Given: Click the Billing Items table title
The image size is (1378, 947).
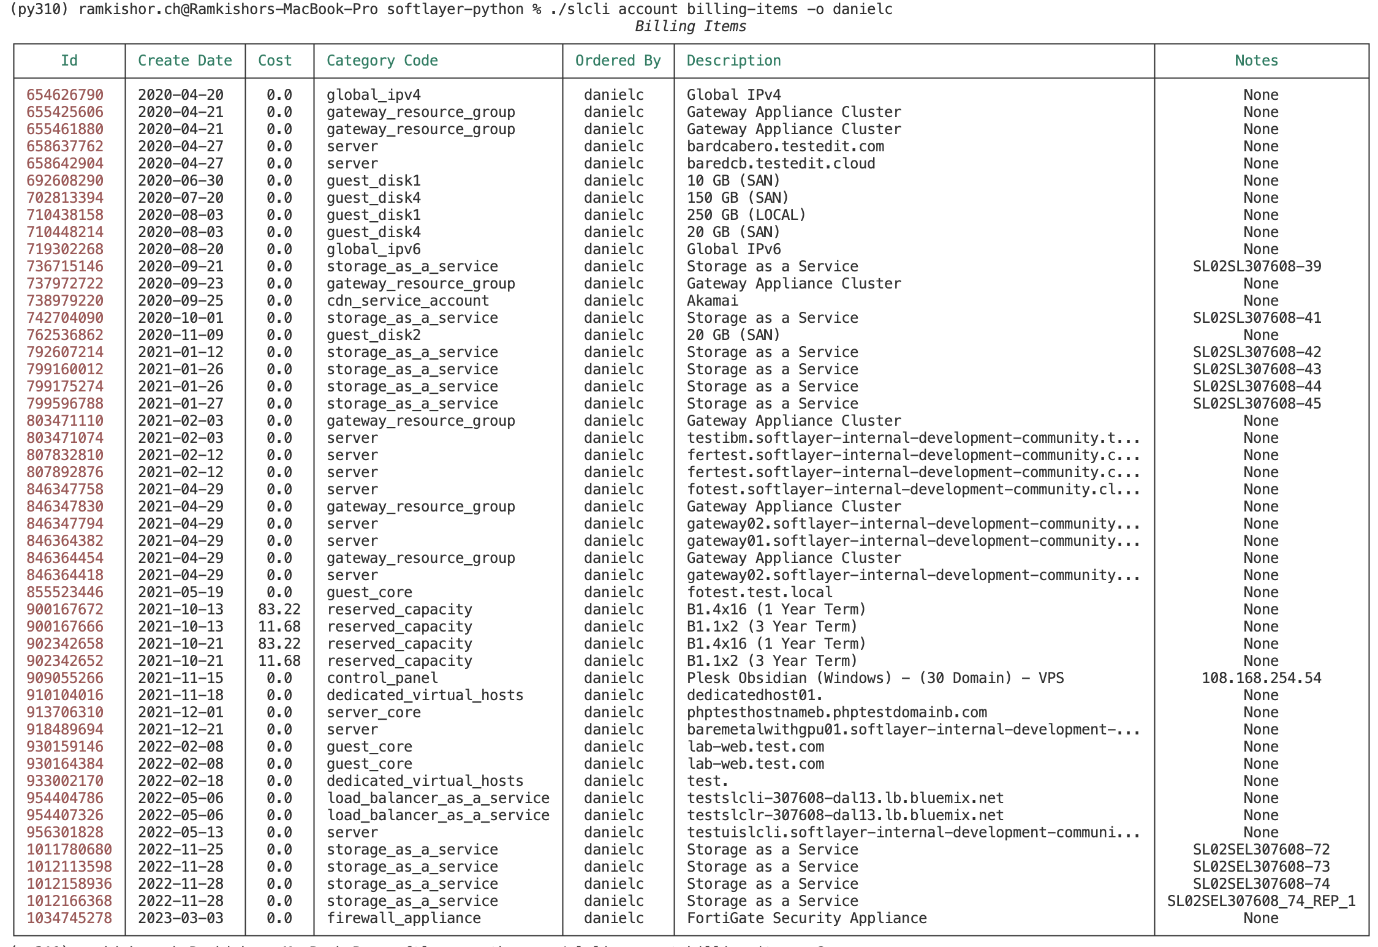Looking at the screenshot, I should point(690,26).
